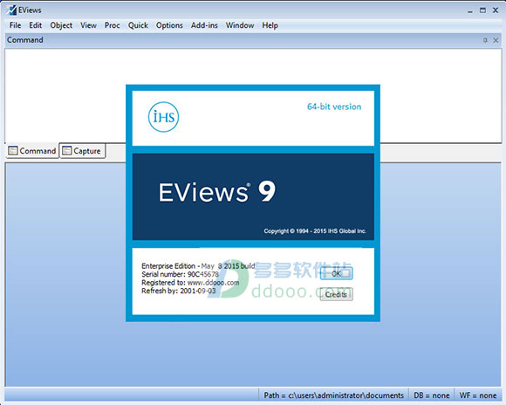Switch to the Capture tab

pyautogui.click(x=83, y=151)
